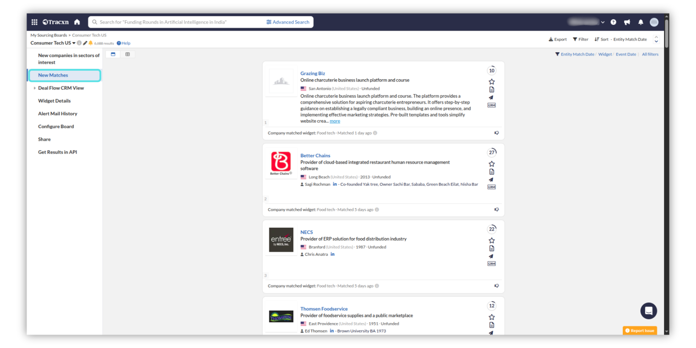Open the chat support widget
Viewport: 696px width, 348px height.
pos(648,311)
